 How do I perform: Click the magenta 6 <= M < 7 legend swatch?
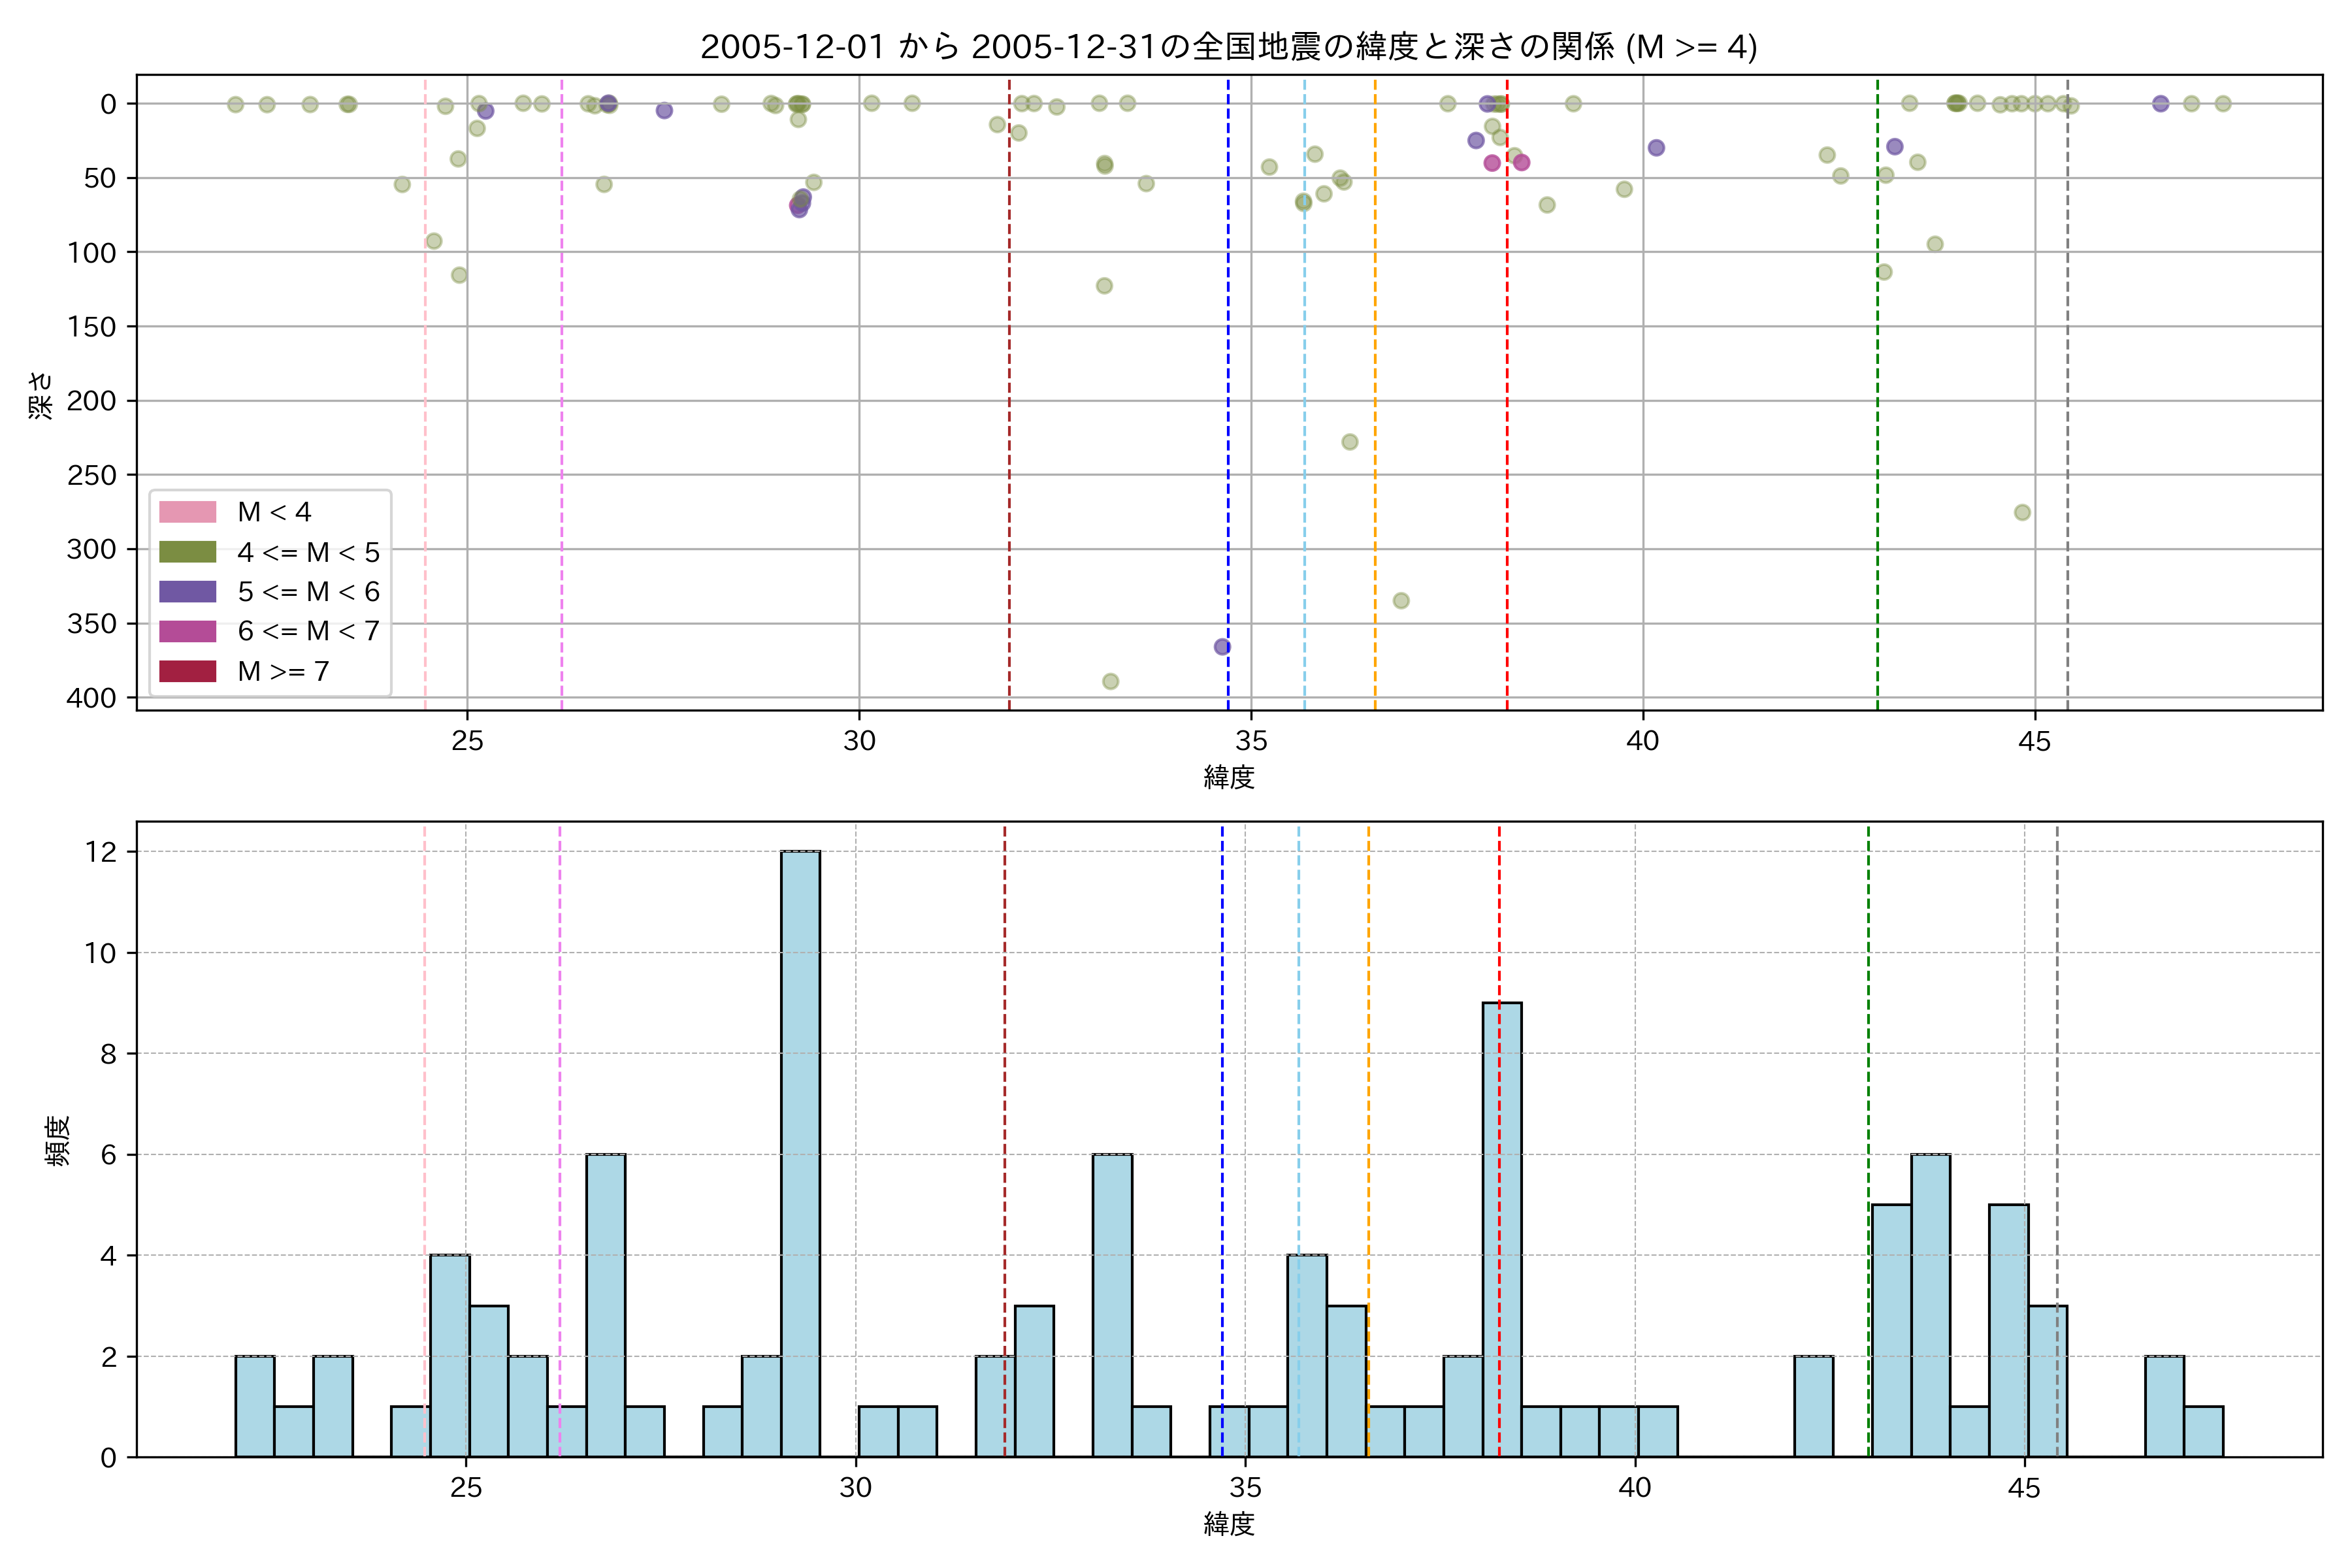[x=187, y=631]
